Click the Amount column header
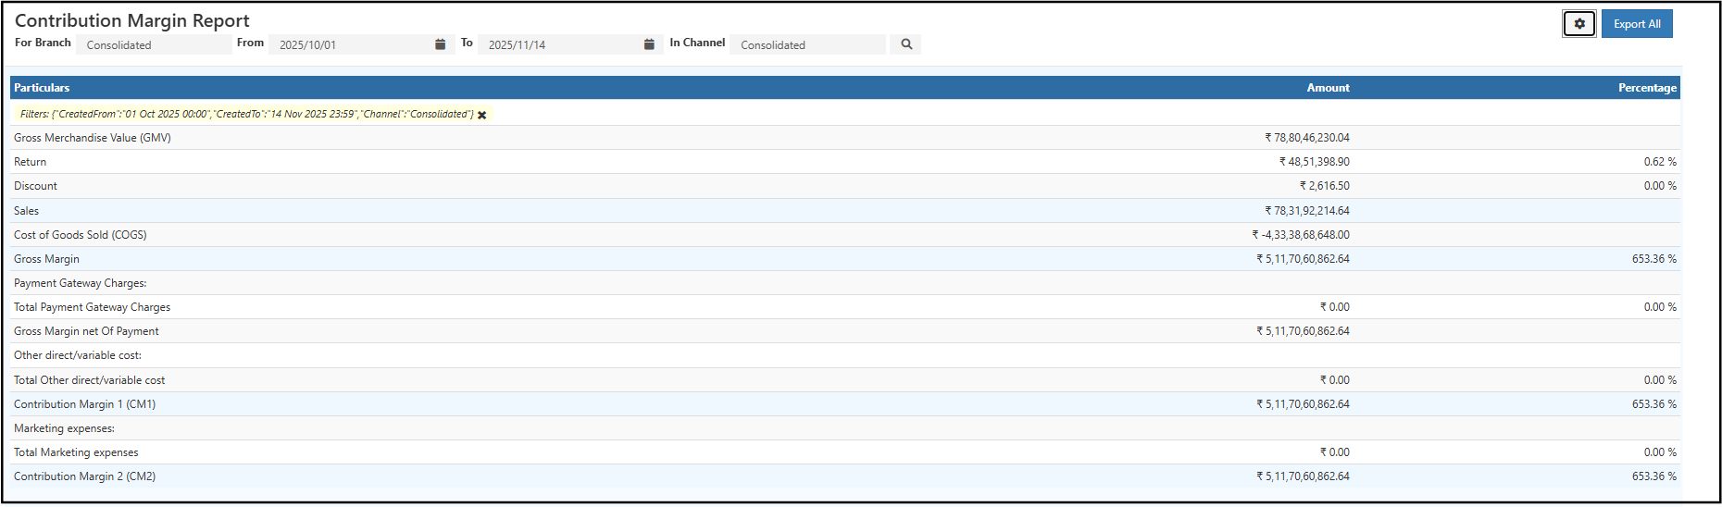The image size is (1722, 507). pyautogui.click(x=1328, y=88)
